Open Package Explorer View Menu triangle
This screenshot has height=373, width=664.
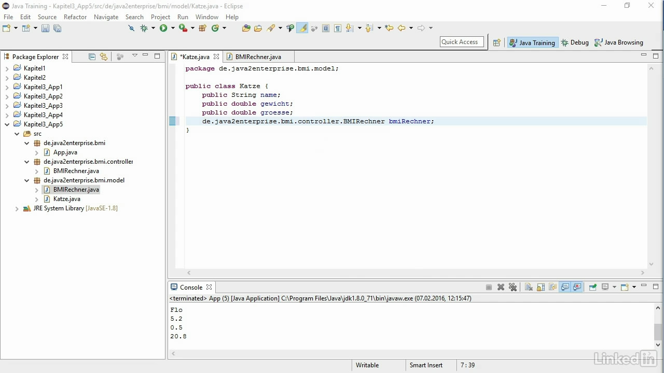tap(134, 55)
